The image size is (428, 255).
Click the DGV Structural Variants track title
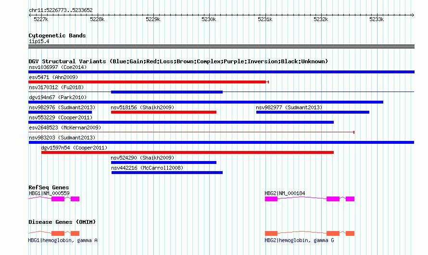[x=178, y=61]
